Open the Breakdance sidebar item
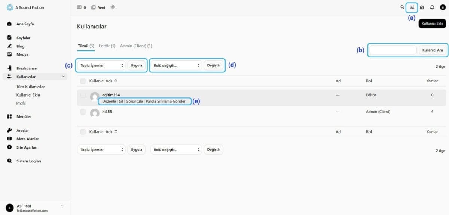 click(x=27, y=68)
